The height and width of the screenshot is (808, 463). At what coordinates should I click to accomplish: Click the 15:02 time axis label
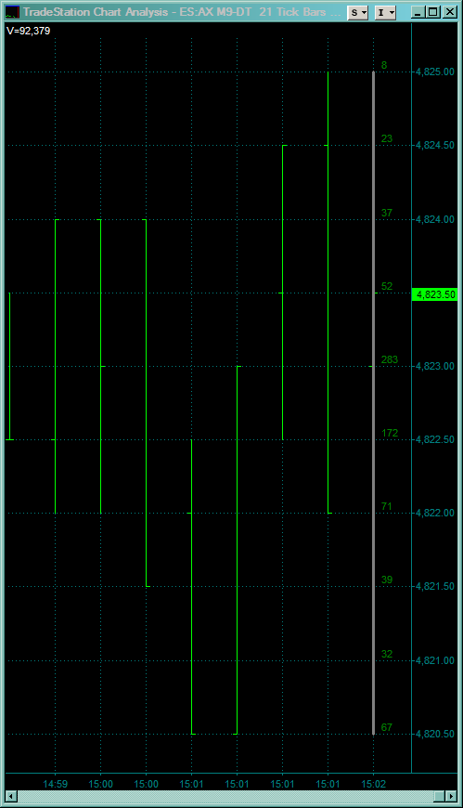coord(373,784)
